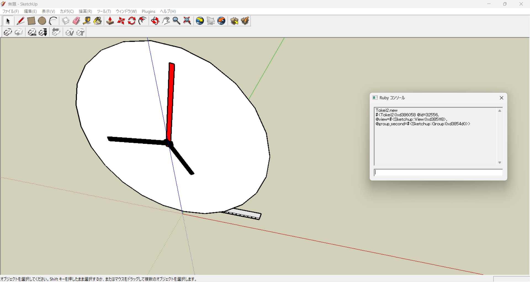Select the pink Eraser tool
The image size is (530, 282).
click(x=76, y=21)
